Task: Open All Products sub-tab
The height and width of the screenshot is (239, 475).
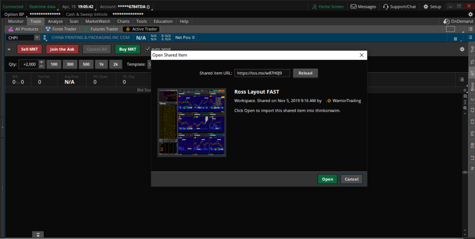Action: (23, 29)
